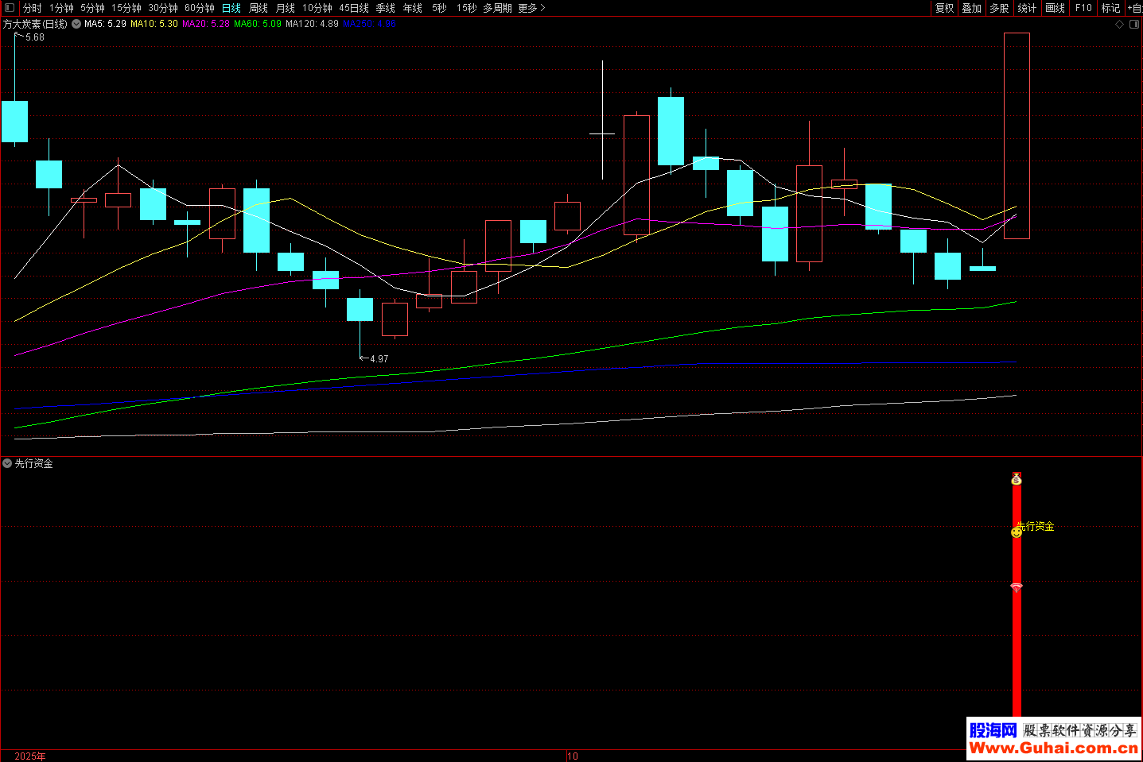Click the 画线 drawing tools button
The width and height of the screenshot is (1143, 762).
pyautogui.click(x=1055, y=8)
